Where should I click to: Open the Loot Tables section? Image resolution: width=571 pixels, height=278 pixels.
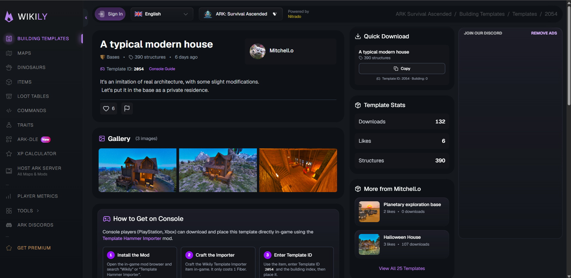[9, 96]
